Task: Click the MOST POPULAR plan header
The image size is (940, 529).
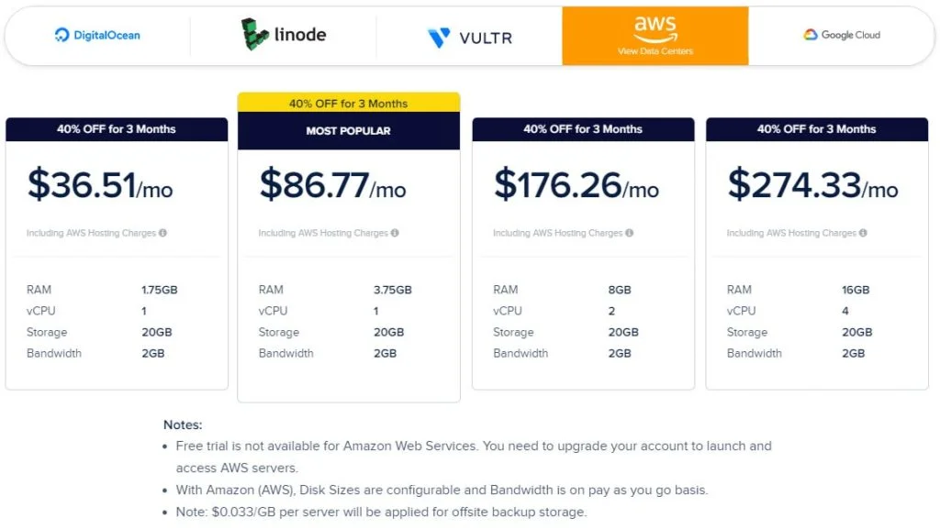Action: [349, 131]
